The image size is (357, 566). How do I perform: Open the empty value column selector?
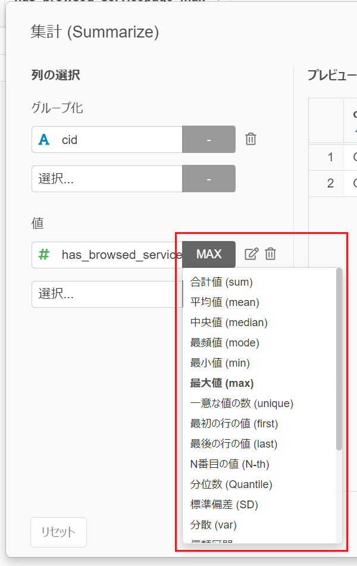(107, 294)
